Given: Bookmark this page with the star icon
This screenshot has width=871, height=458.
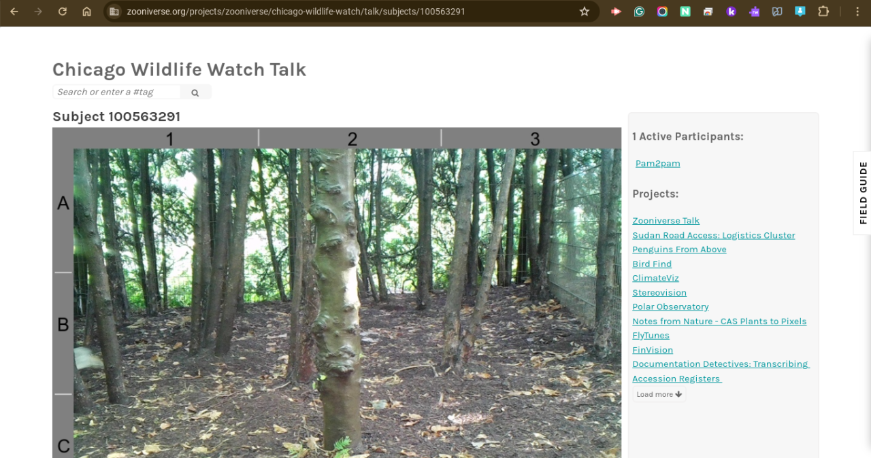Looking at the screenshot, I should [584, 12].
